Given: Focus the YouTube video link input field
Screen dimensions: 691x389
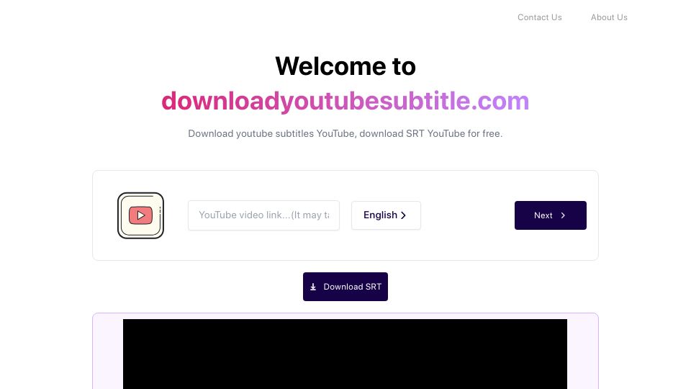Looking at the screenshot, I should 263,215.
